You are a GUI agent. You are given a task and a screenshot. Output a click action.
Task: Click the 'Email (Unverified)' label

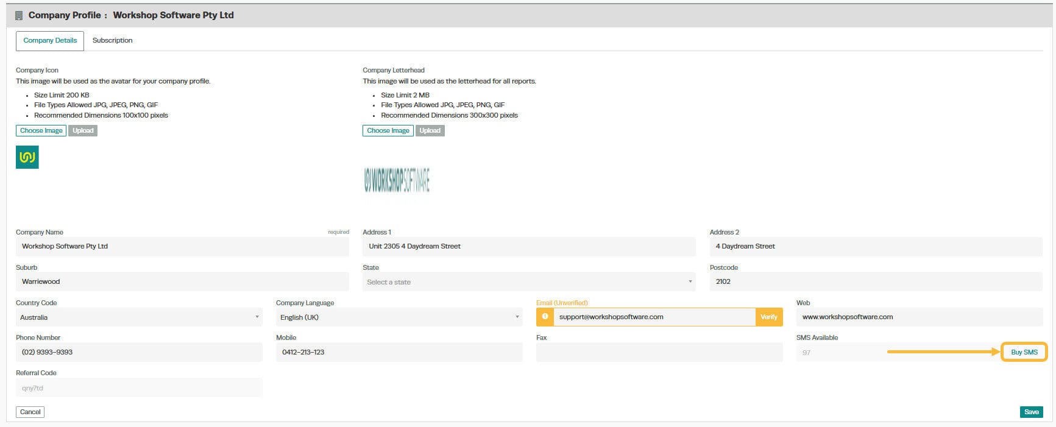(562, 303)
